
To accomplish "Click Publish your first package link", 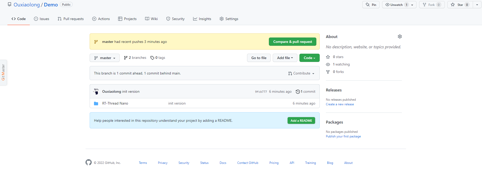I will coord(343,136).
